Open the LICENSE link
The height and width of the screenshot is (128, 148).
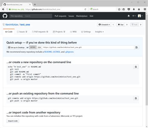[57, 52]
